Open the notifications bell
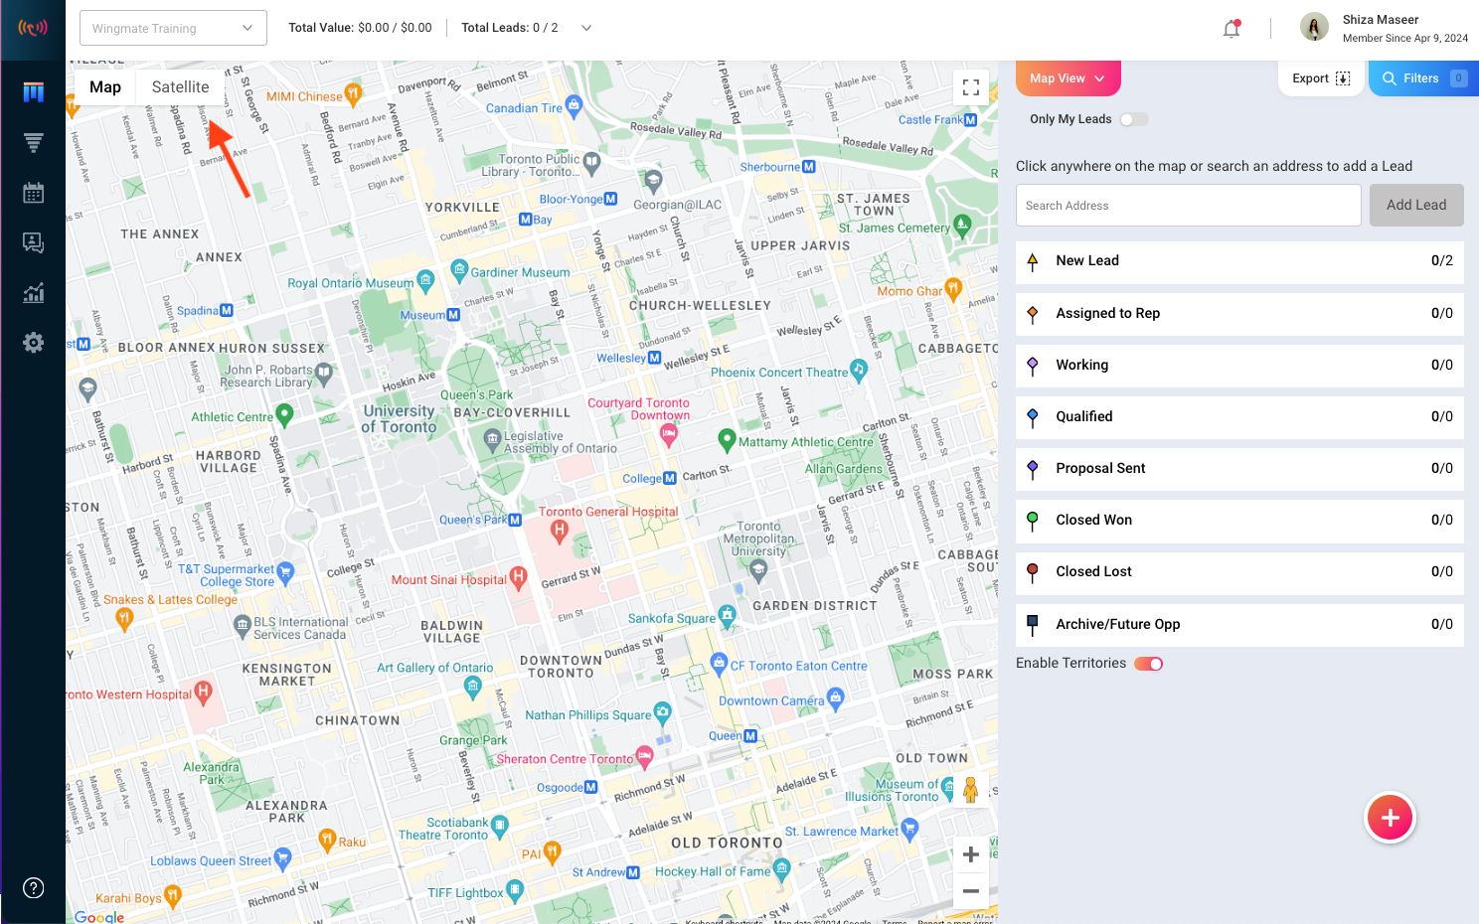The width and height of the screenshot is (1479, 924). (x=1232, y=29)
